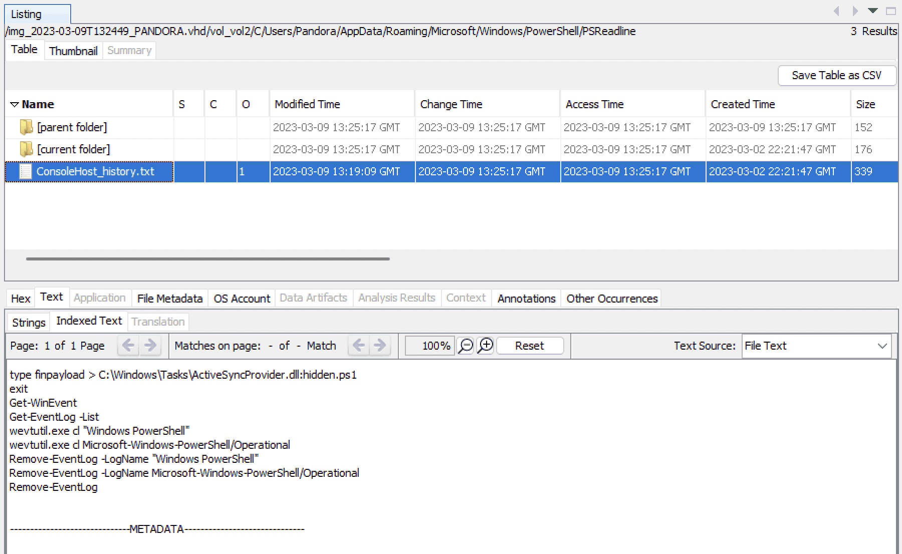Click the Reset zoom button
Screen dimensions: 902x554
pyautogui.click(x=530, y=346)
